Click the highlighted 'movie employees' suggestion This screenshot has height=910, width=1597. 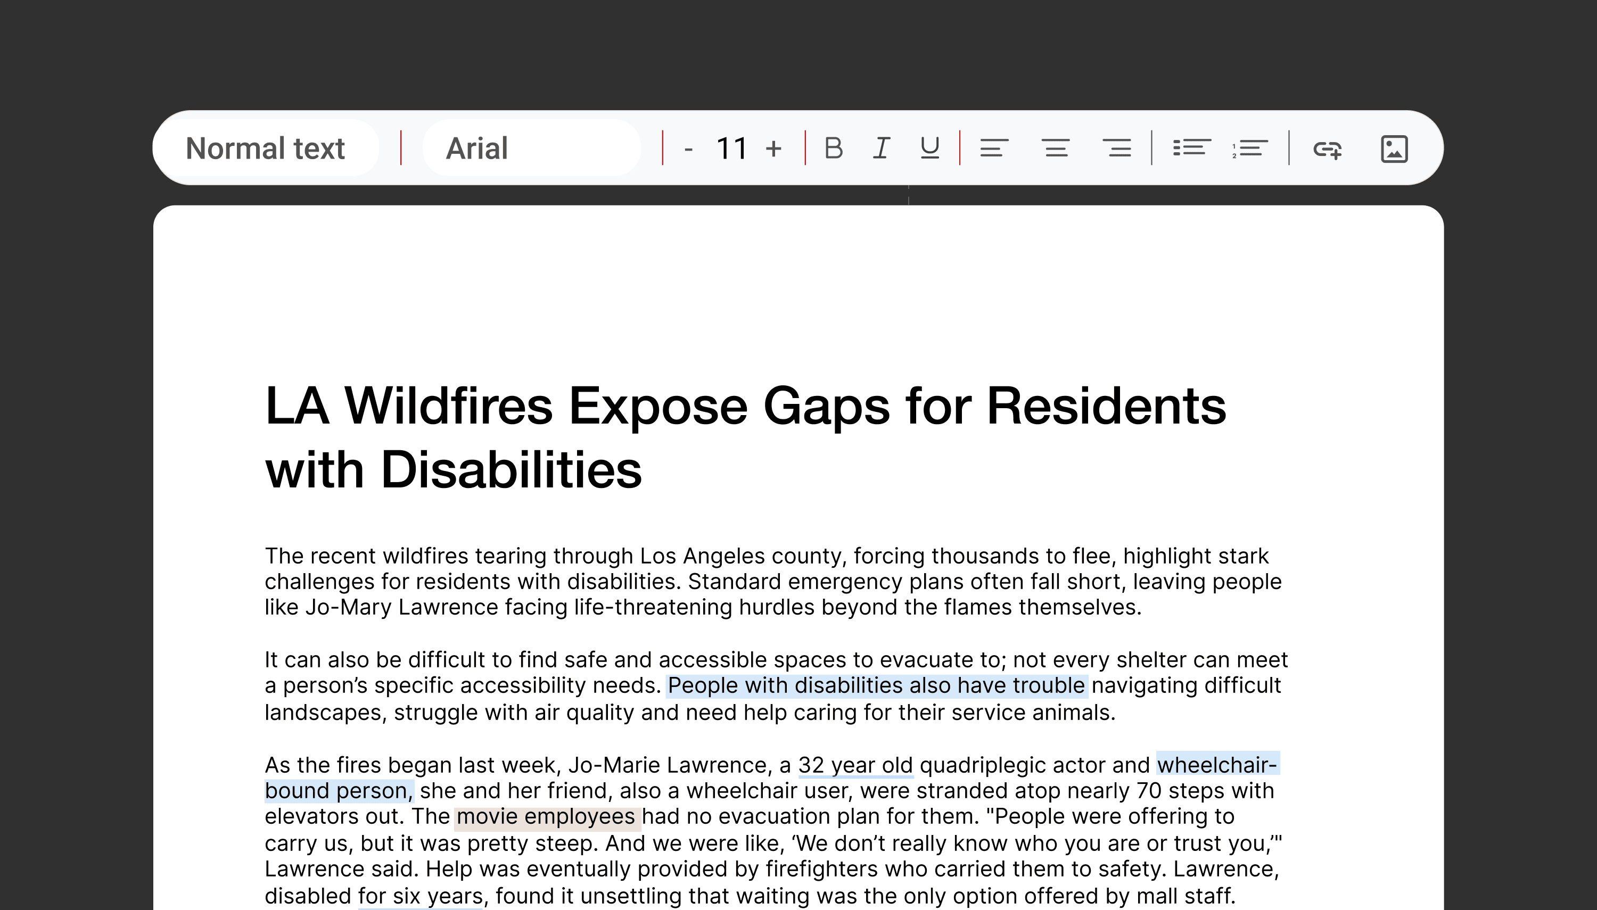(x=546, y=817)
